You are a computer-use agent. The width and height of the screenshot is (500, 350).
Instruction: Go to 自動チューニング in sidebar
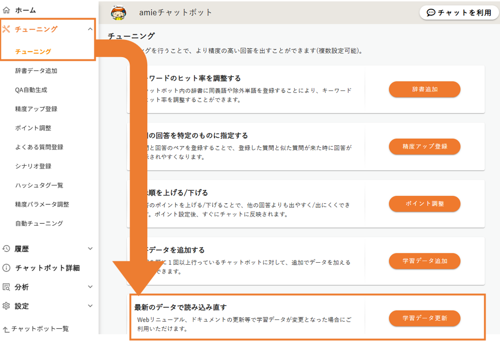pos(39,223)
